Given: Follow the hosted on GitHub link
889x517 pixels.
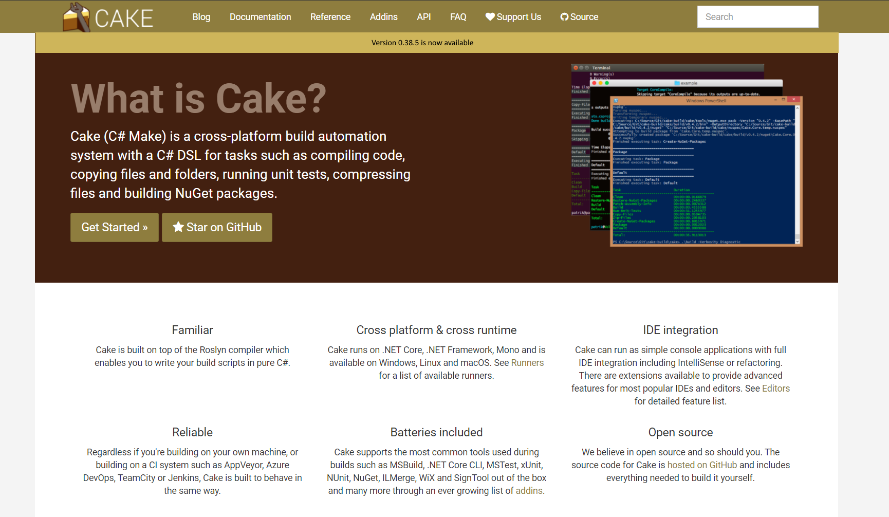Looking at the screenshot, I should tap(702, 465).
